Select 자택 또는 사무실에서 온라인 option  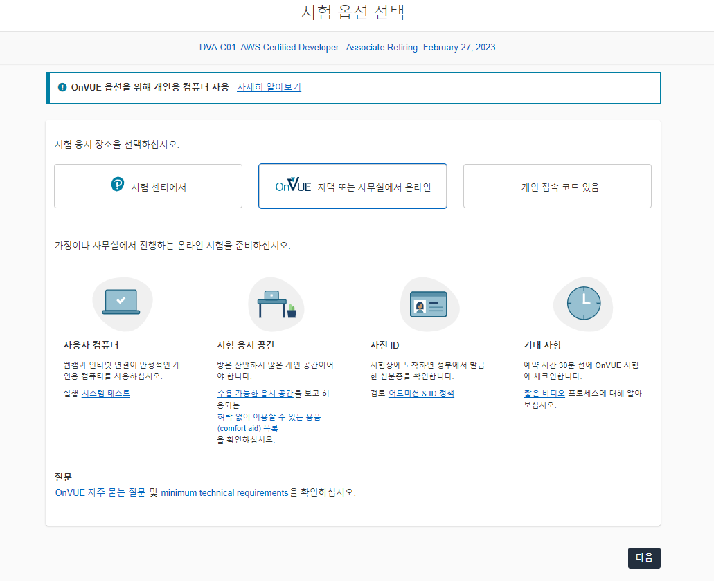pos(352,186)
